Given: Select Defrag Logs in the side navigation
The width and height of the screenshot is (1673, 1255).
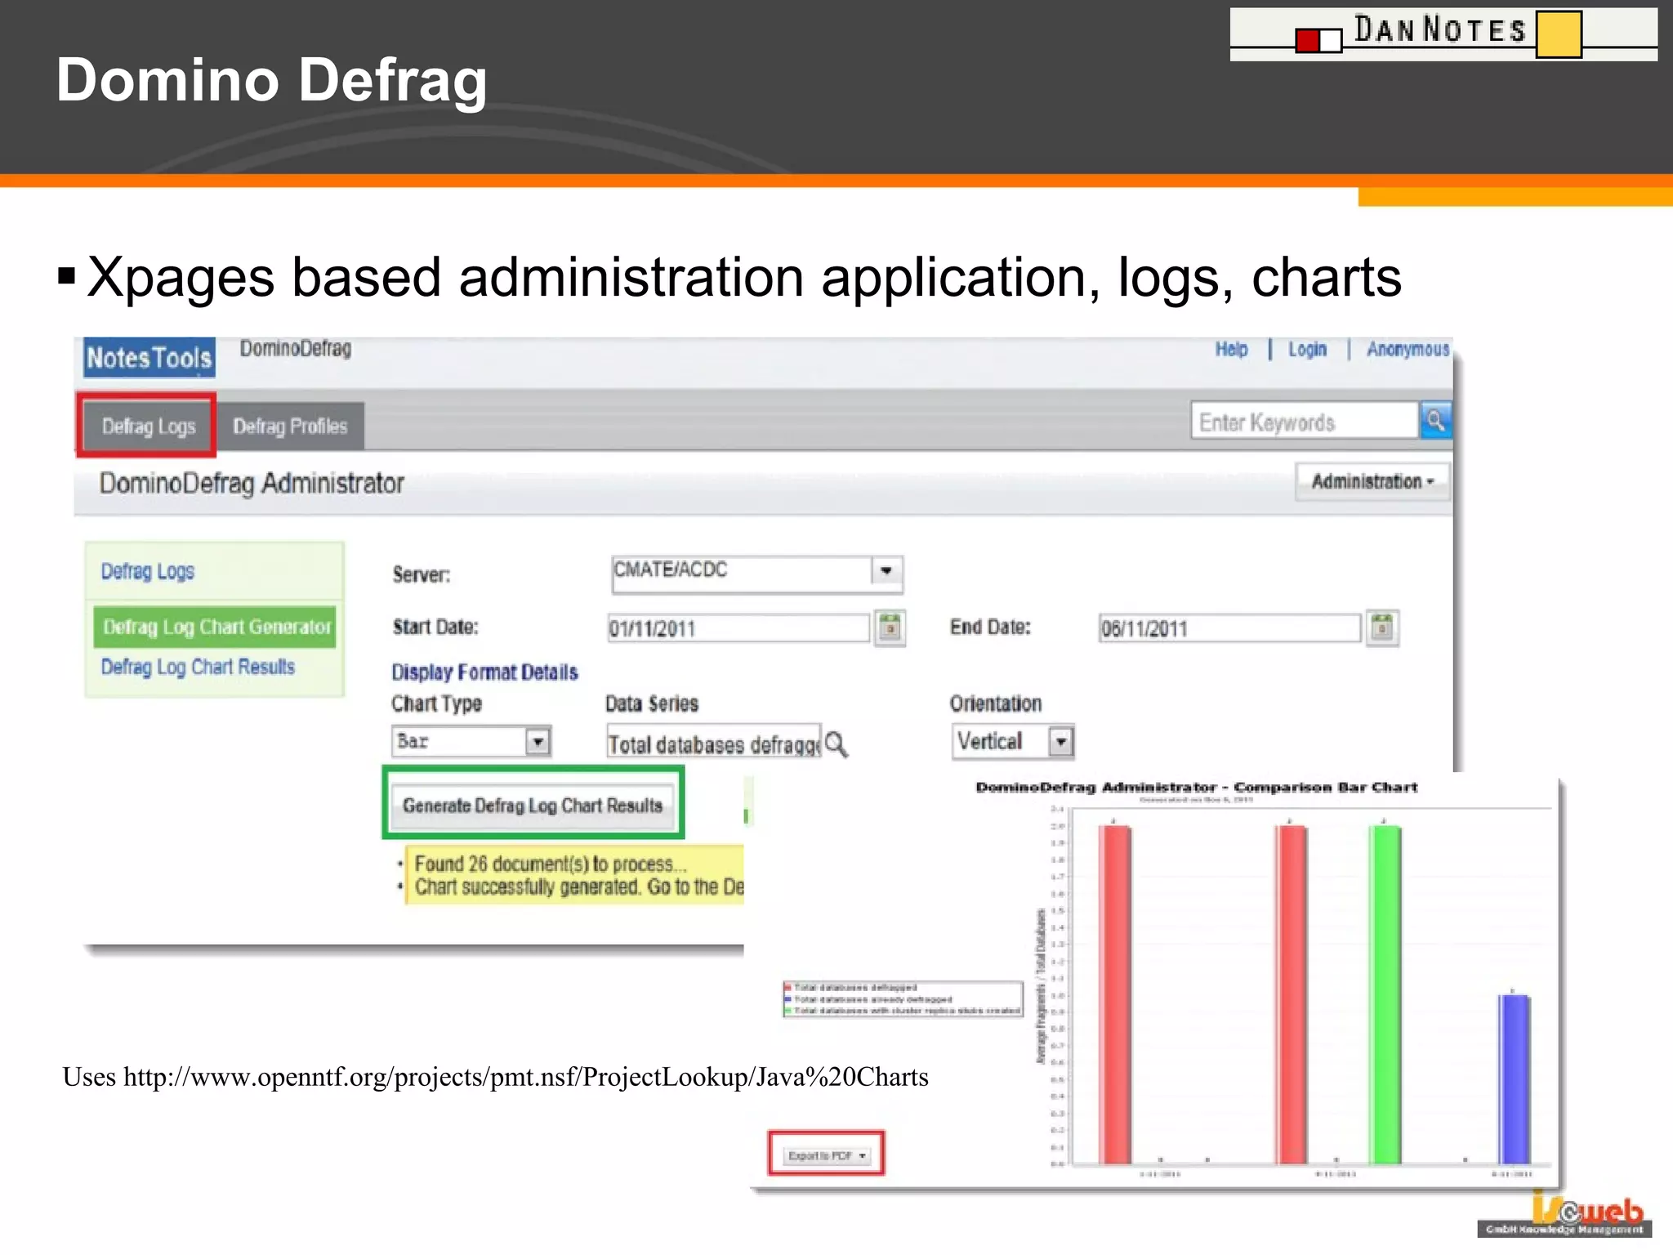Looking at the screenshot, I should pos(148,571).
